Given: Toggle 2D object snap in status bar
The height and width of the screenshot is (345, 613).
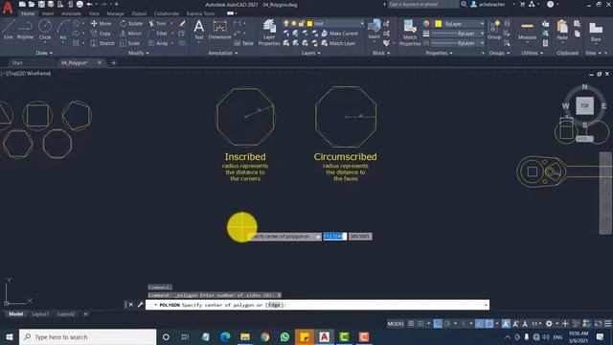Looking at the screenshot, I should point(488,324).
